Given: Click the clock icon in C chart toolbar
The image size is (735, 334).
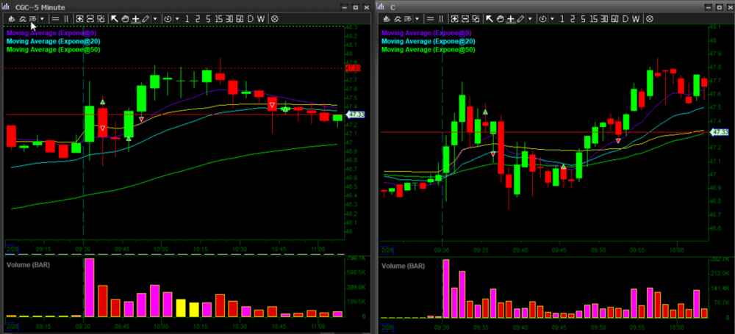Looking at the screenshot, I should pyautogui.click(x=544, y=18).
